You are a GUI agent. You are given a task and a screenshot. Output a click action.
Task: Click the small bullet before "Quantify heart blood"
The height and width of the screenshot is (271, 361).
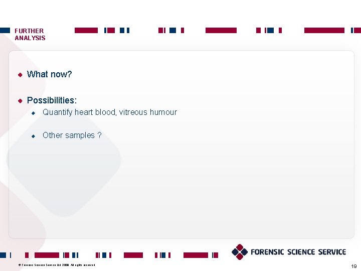coord(33,113)
